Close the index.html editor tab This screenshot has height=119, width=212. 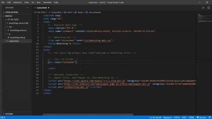pyautogui.click(x=49, y=8)
